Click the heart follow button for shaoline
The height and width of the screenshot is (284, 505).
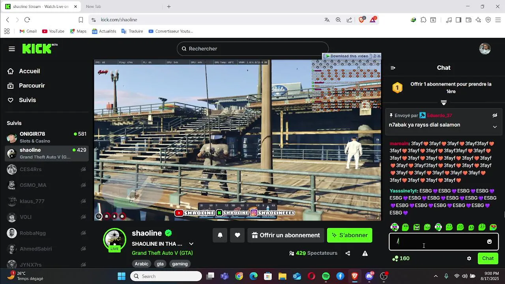(238, 235)
